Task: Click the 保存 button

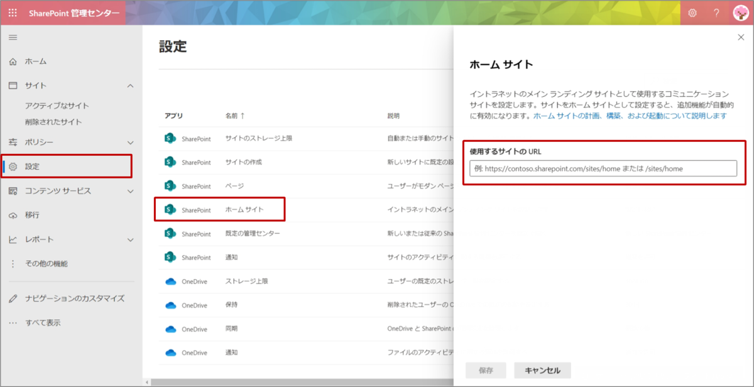Action: click(486, 371)
